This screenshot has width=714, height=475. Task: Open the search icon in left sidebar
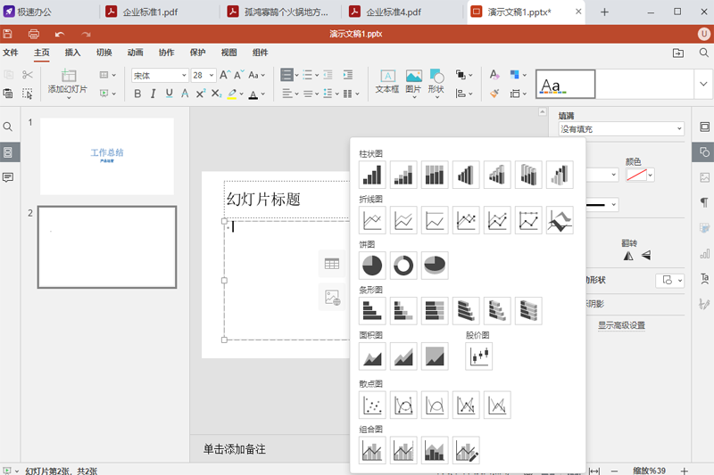pyautogui.click(x=8, y=127)
